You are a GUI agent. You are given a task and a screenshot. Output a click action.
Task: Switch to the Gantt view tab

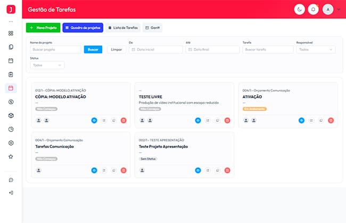pyautogui.click(x=152, y=28)
